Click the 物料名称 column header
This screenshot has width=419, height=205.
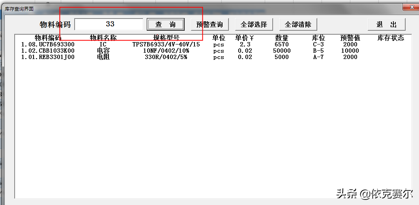click(x=103, y=38)
